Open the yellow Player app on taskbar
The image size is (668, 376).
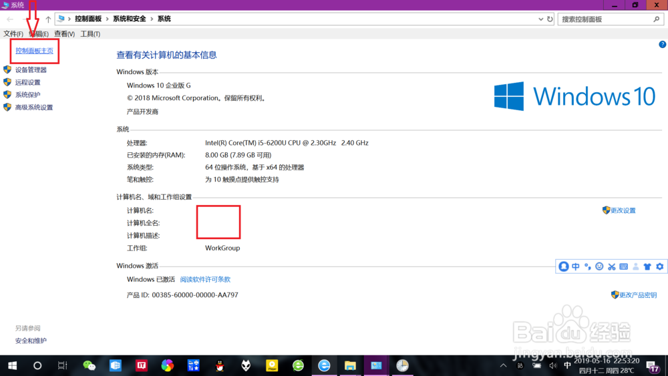click(272, 365)
